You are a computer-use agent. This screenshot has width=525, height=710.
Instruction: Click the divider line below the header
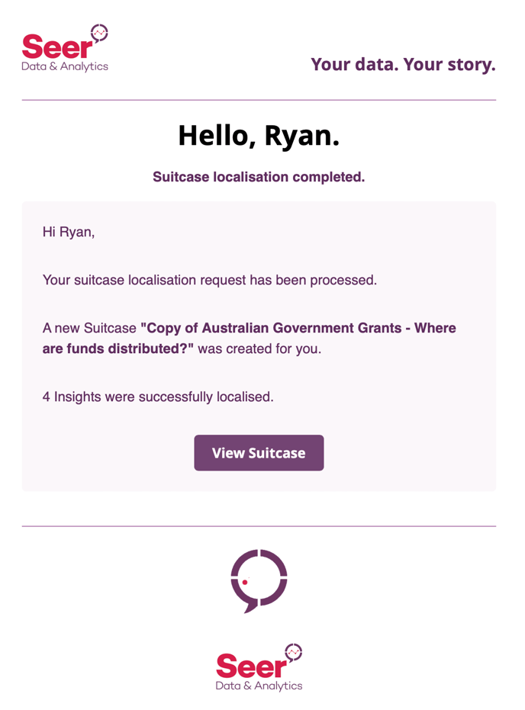click(259, 100)
